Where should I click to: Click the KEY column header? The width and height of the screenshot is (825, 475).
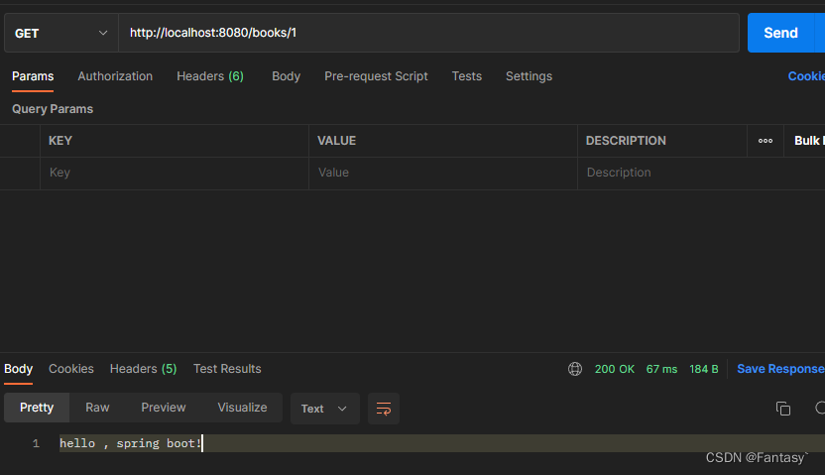click(x=60, y=141)
